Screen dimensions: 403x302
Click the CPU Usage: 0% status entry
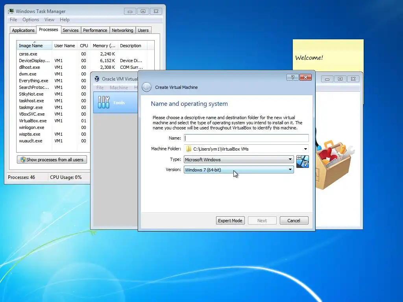(x=66, y=177)
